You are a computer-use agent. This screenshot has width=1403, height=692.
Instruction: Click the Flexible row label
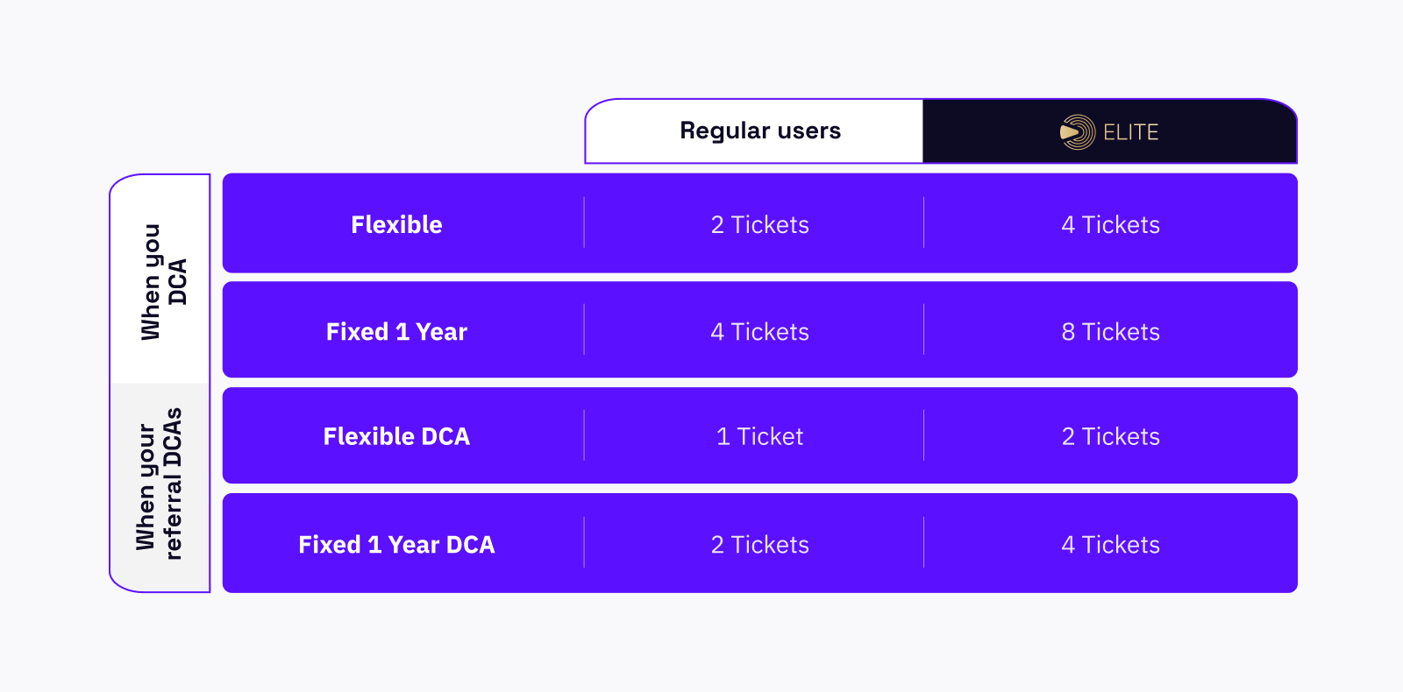[396, 225]
